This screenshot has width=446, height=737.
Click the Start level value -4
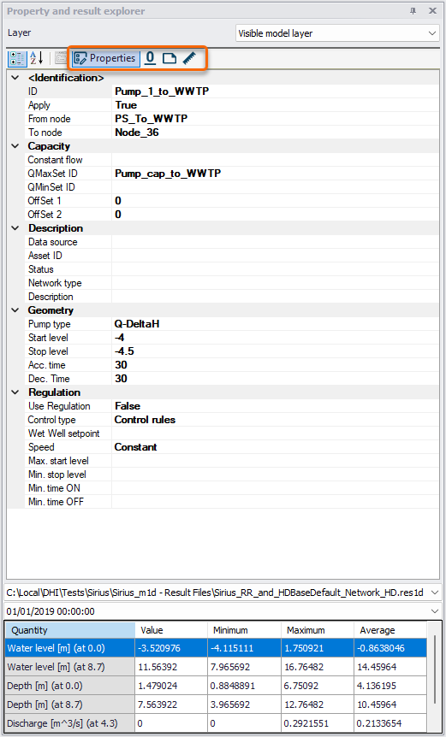(120, 338)
